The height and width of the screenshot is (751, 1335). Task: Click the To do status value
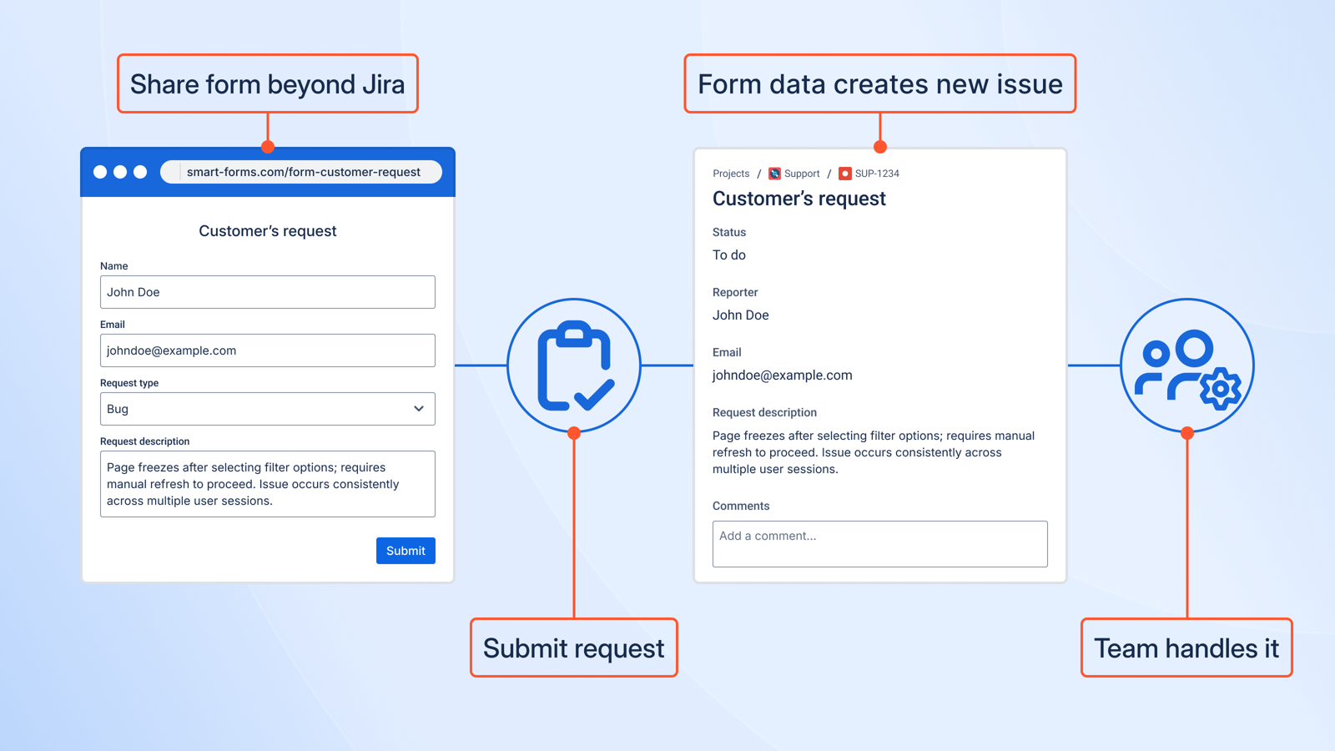(729, 255)
